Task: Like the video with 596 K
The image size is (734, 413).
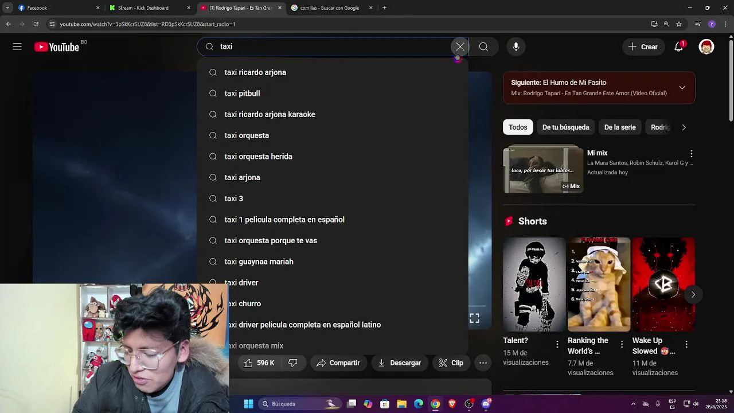Action: (259, 363)
